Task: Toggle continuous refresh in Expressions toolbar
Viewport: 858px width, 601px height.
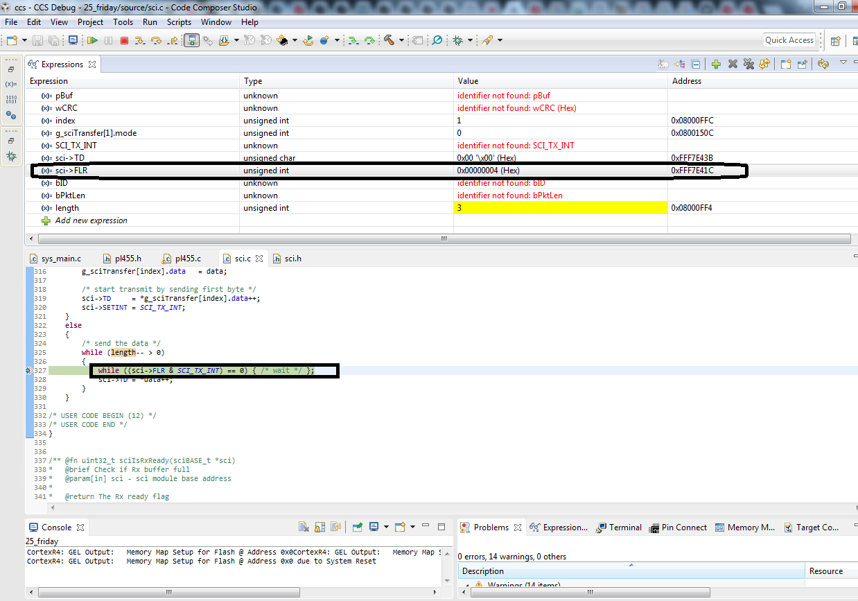Action: click(x=823, y=64)
